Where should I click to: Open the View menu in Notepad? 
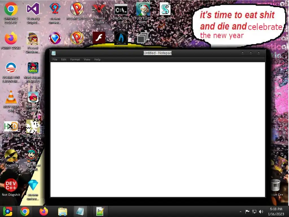pos(87,59)
